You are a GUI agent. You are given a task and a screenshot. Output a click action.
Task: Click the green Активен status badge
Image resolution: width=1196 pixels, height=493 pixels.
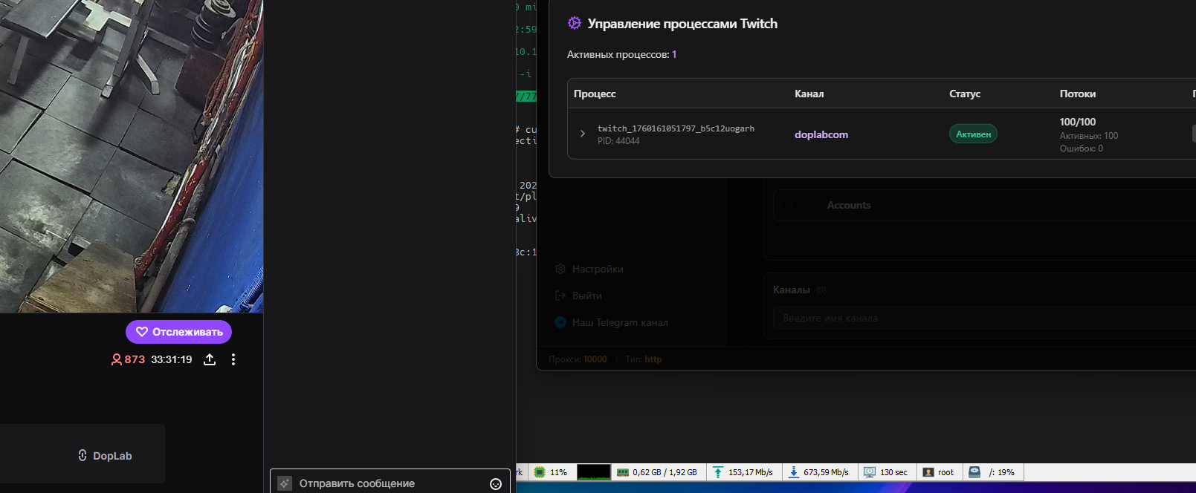(x=973, y=134)
